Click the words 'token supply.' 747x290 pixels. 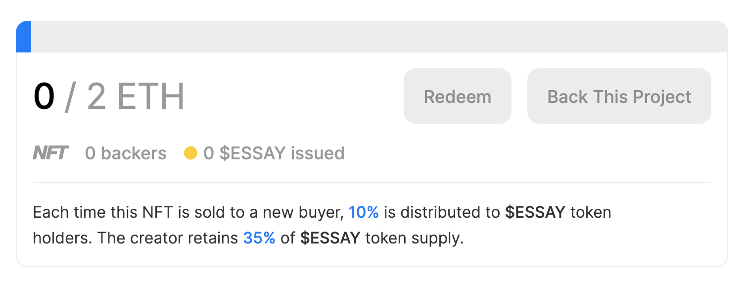[415, 239]
